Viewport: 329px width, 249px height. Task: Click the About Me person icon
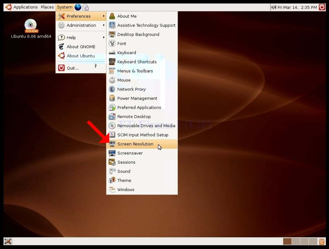112,16
